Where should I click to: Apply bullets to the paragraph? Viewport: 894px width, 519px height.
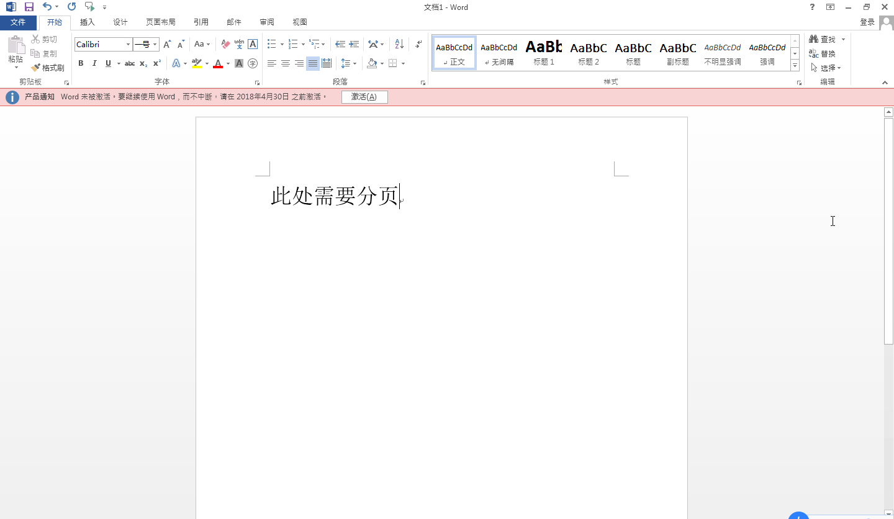tap(271, 44)
